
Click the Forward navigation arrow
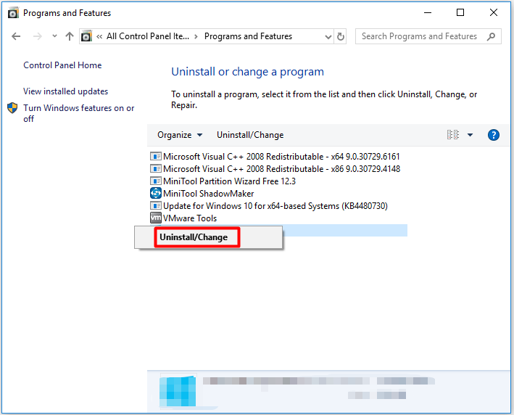click(38, 36)
